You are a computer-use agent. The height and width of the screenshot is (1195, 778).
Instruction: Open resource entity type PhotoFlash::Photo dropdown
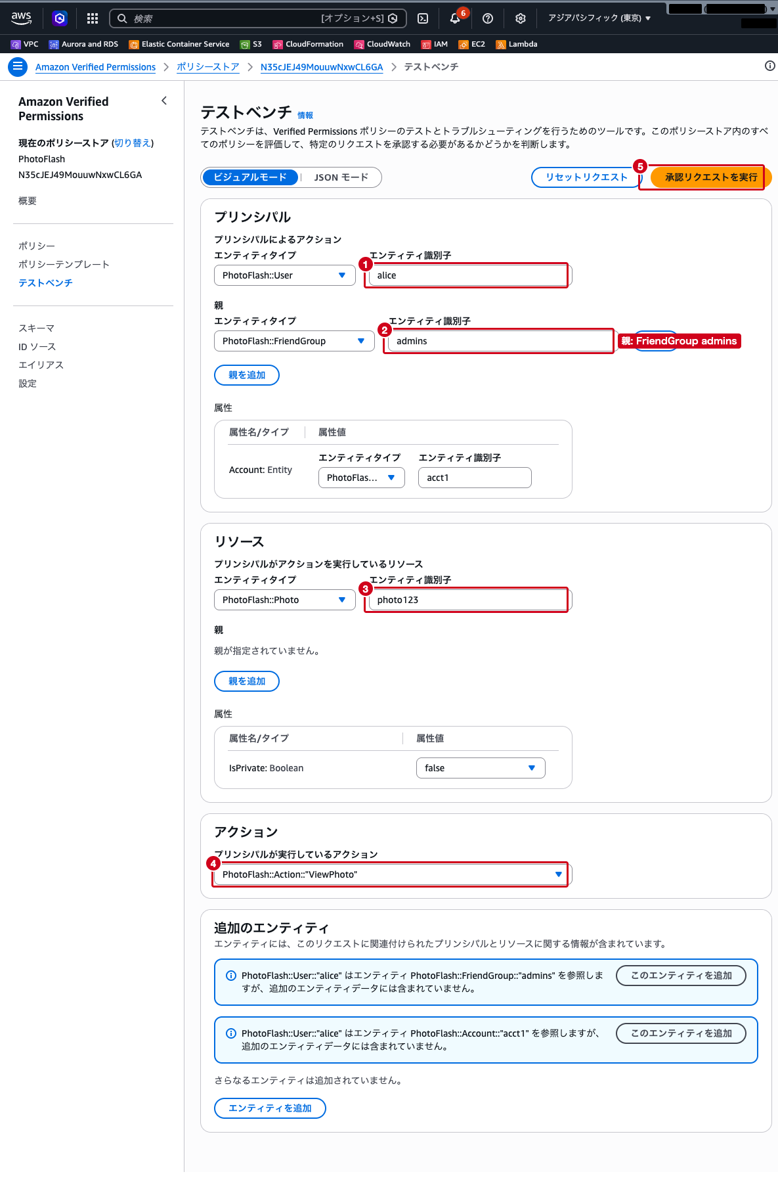pos(285,600)
